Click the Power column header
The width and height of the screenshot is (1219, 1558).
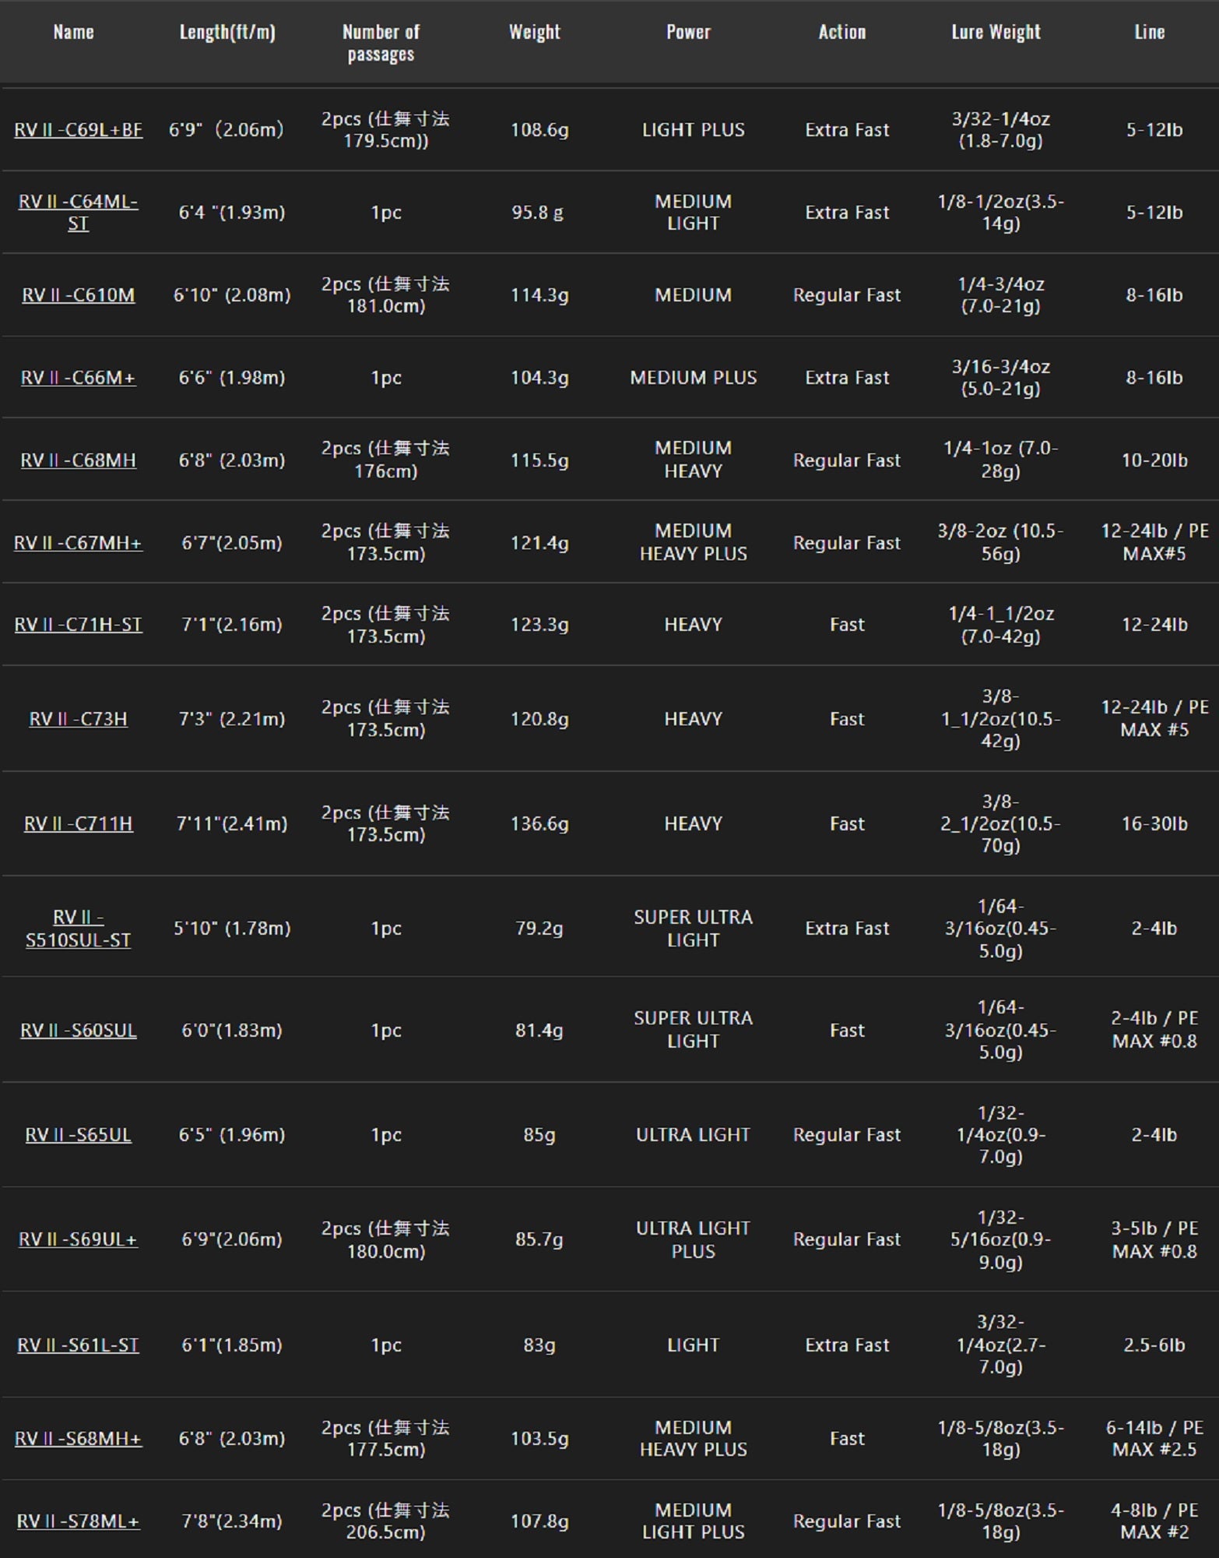click(688, 32)
